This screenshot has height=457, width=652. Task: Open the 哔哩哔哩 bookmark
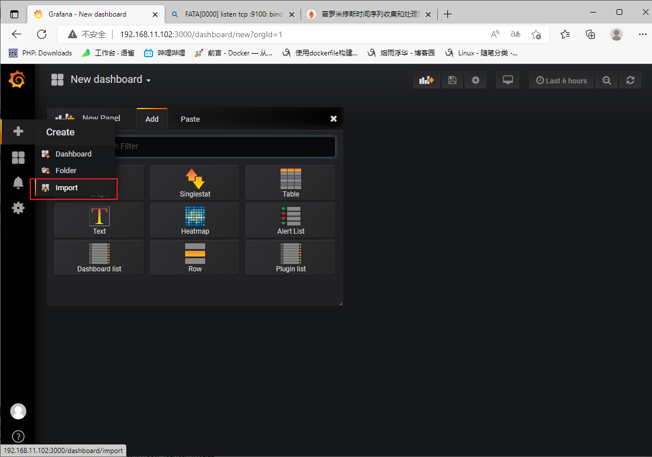click(165, 53)
